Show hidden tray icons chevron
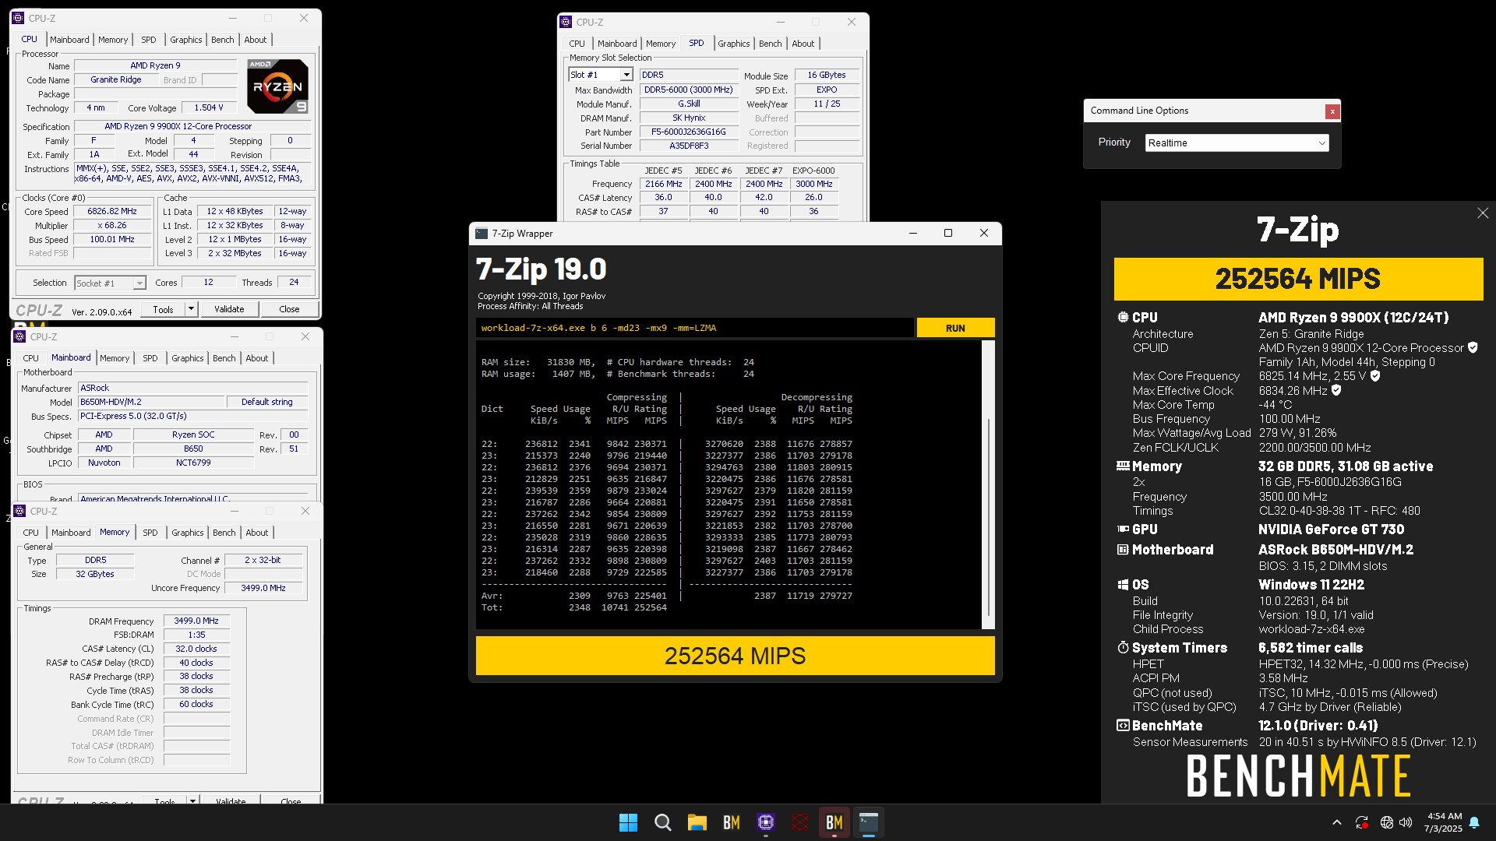Image resolution: width=1496 pixels, height=841 pixels. (1337, 822)
